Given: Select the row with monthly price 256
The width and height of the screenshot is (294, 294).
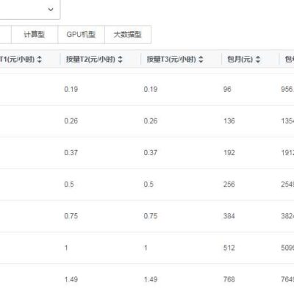Looking at the screenshot, I should click(147, 184).
